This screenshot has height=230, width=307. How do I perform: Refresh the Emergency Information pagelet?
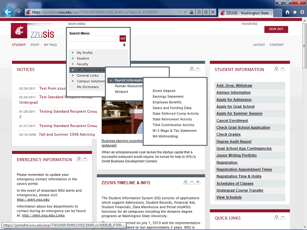78,159
